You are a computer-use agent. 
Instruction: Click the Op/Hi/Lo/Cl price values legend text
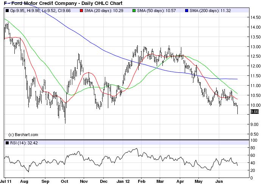[x=41, y=11]
